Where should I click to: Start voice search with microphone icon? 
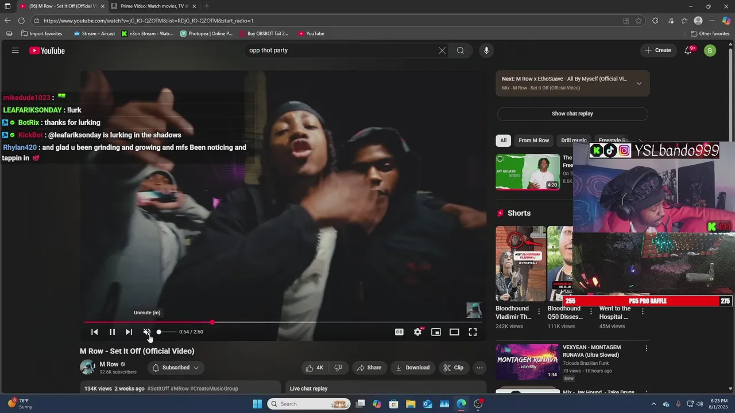click(x=486, y=50)
